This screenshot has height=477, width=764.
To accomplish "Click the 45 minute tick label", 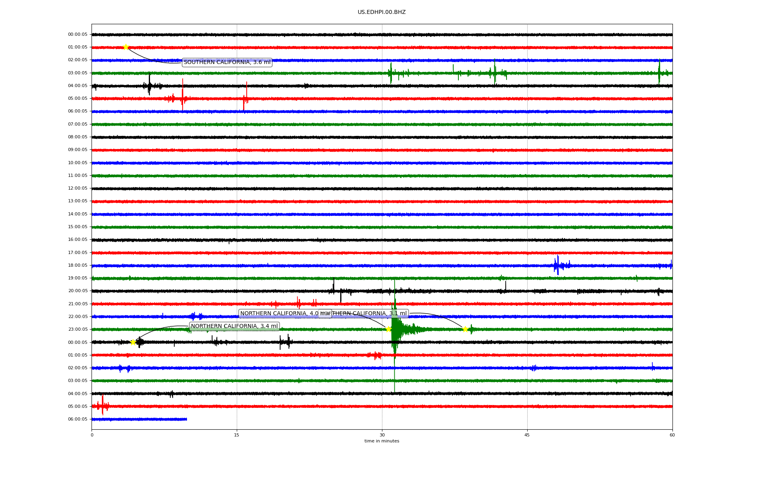I will point(527,435).
